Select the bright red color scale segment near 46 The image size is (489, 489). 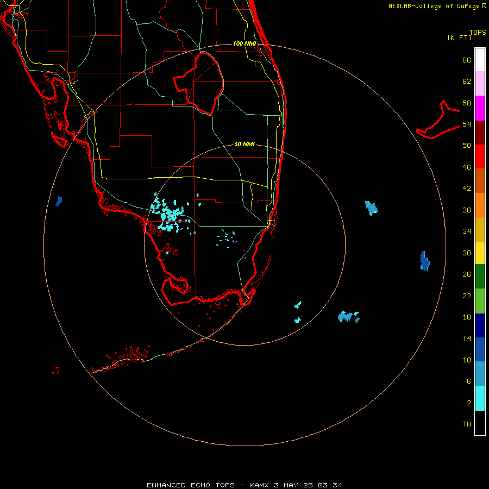coord(480,156)
